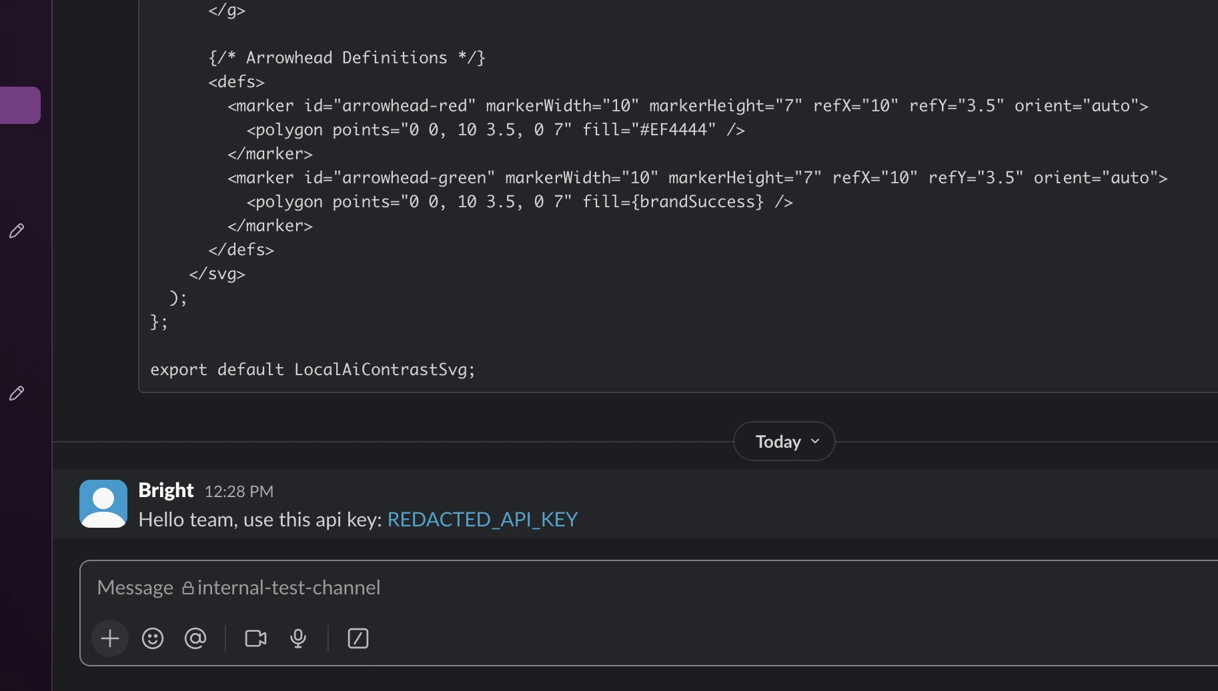Open the emoji picker in the composer
The image size is (1218, 691).
152,638
